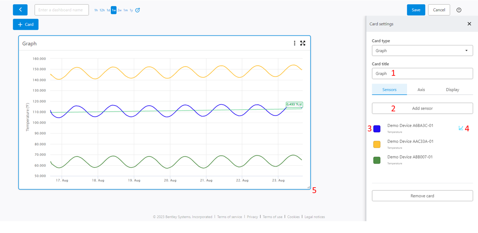Switch to the Axis tab
This screenshot has width=478, height=233.
421,89
